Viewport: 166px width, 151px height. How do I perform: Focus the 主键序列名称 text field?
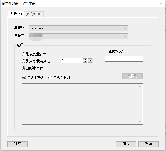coord(124,59)
